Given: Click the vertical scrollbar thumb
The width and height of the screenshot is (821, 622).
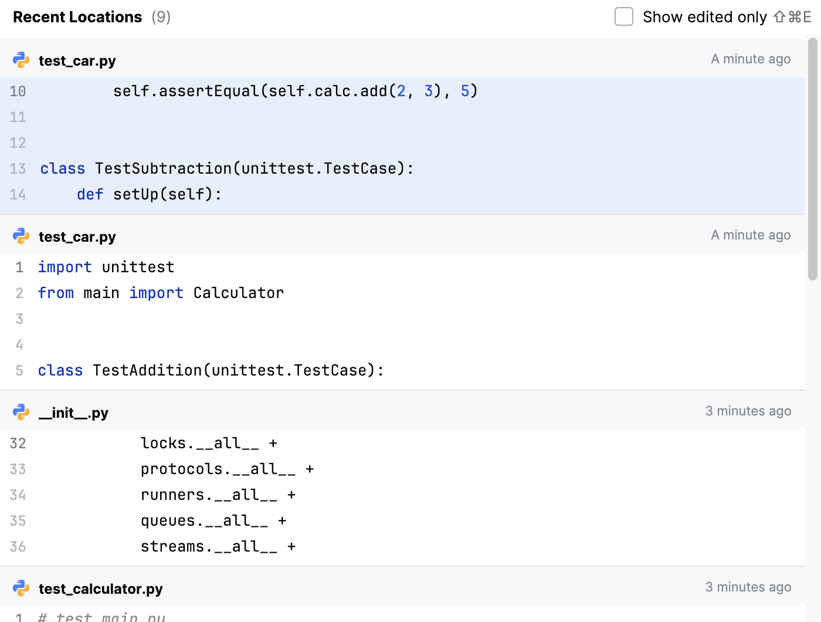Looking at the screenshot, I should (812, 158).
